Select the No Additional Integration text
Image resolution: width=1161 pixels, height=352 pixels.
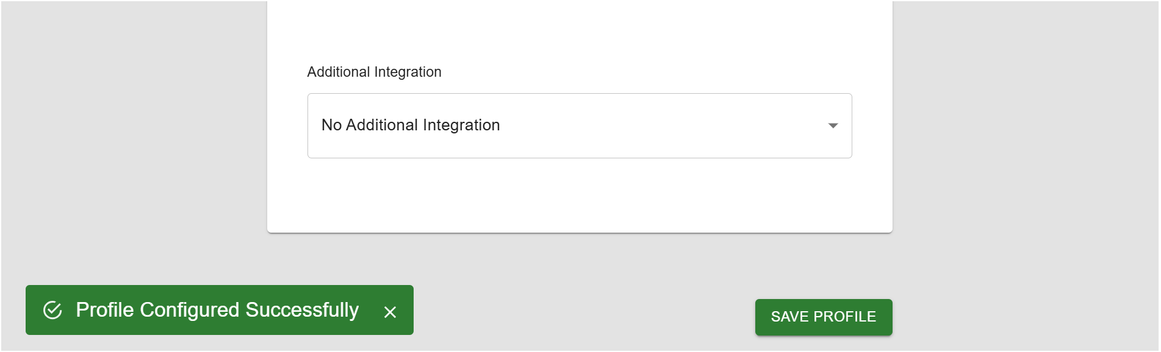(411, 125)
